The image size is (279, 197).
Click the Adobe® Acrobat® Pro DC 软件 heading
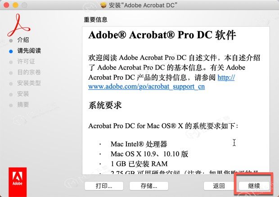[x=162, y=35]
